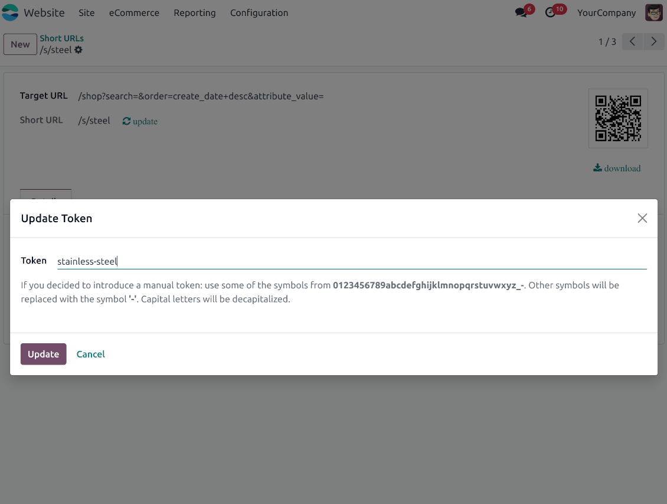Go to next record with right chevron
Screen dimensions: 667x504
[x=653, y=41]
